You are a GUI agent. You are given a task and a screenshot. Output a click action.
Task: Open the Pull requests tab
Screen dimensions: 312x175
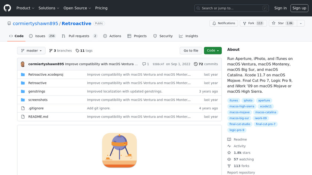coord(79,36)
